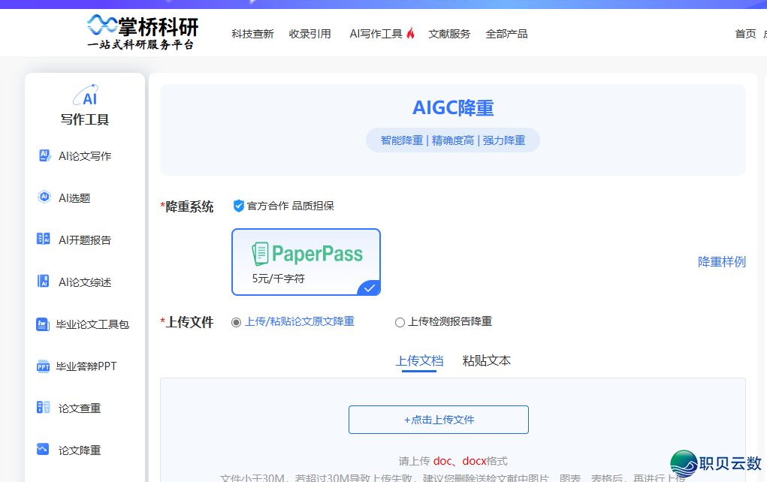The image size is (767, 482).
Task: Click the PaperPass green document icon
Action: [x=260, y=255]
